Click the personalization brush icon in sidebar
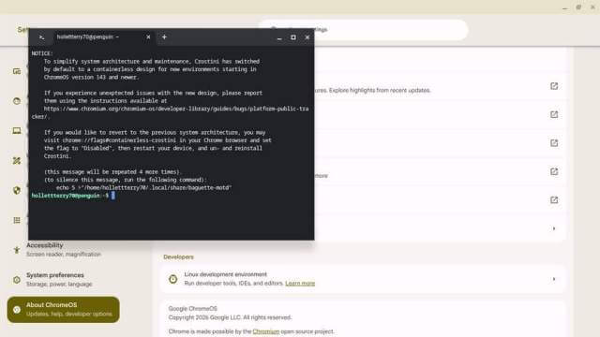The height and width of the screenshot is (337, 600). pos(17,160)
